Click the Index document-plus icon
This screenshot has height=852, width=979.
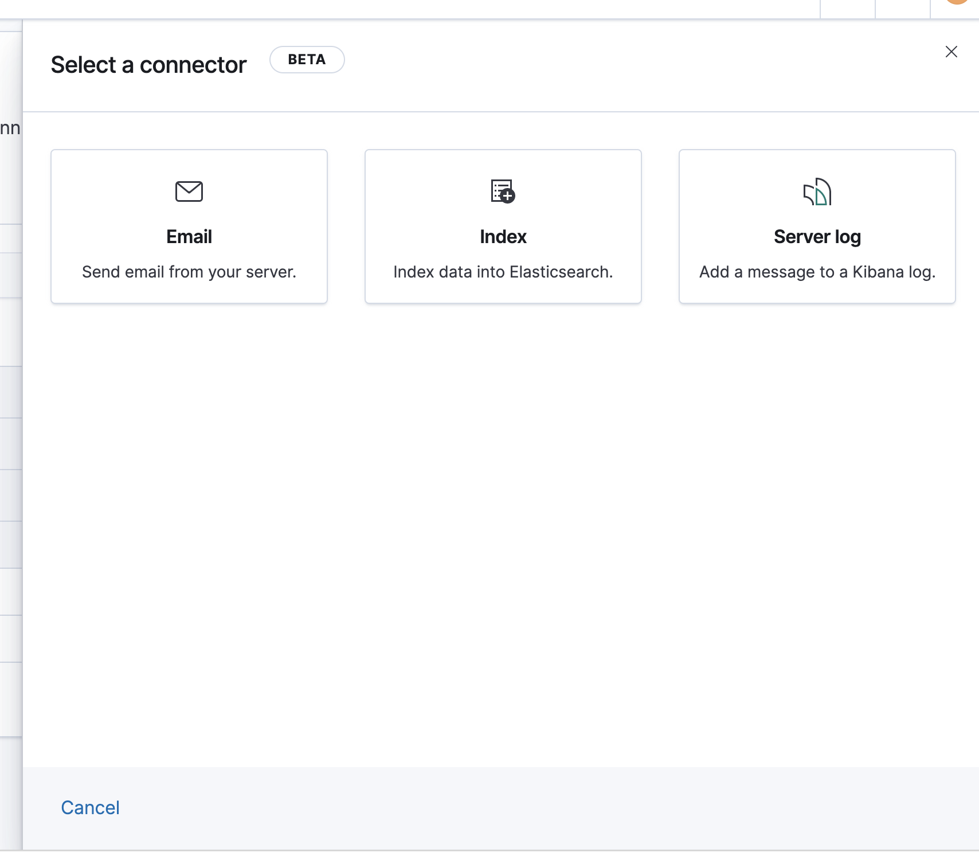503,191
